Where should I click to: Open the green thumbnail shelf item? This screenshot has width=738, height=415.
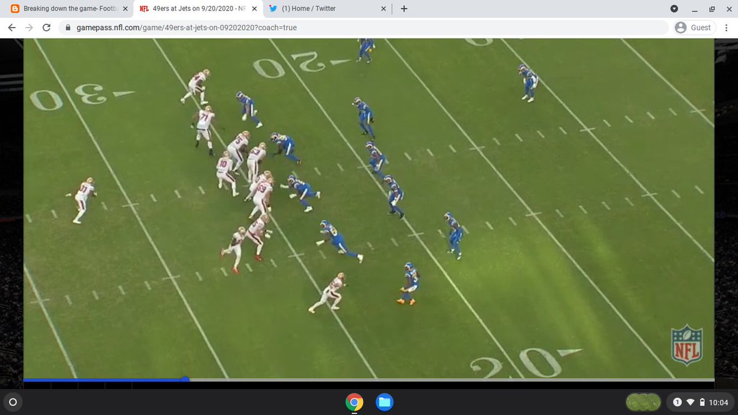[x=643, y=403]
